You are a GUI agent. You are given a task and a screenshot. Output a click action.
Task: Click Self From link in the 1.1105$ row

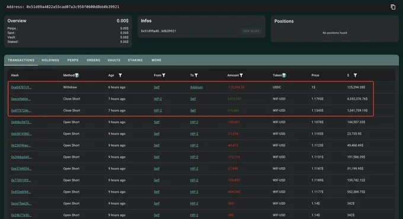click(156, 134)
